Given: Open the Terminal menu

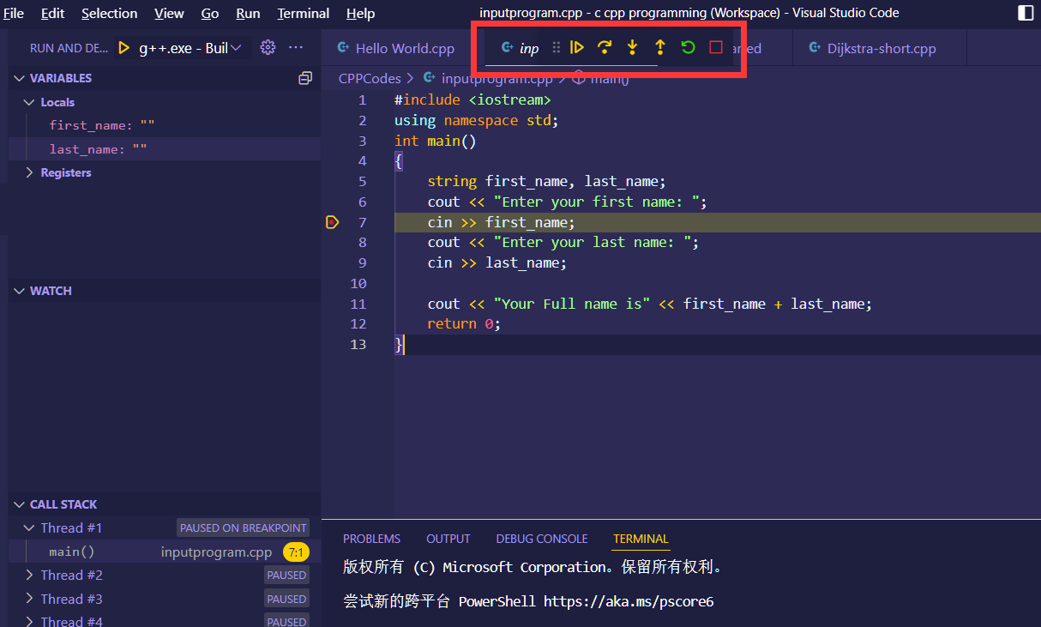Looking at the screenshot, I should tap(304, 13).
